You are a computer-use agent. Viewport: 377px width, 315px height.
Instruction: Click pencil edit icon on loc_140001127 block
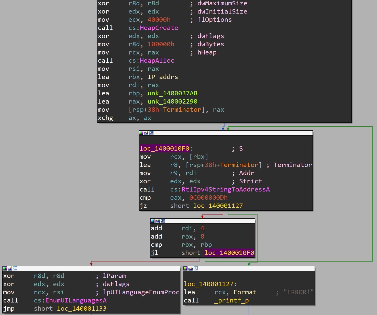tap(191, 268)
